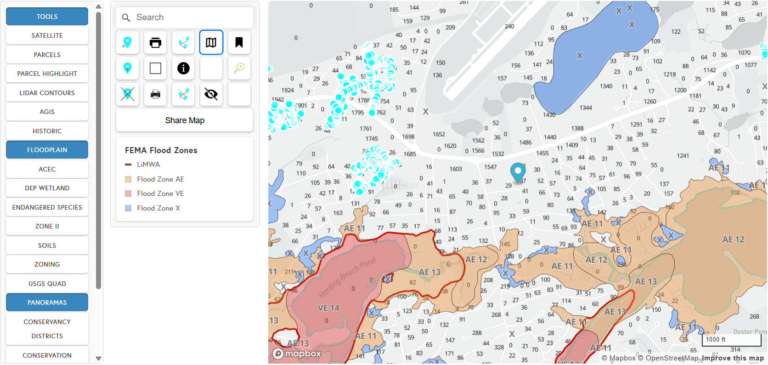Click the Search input field

(185, 17)
